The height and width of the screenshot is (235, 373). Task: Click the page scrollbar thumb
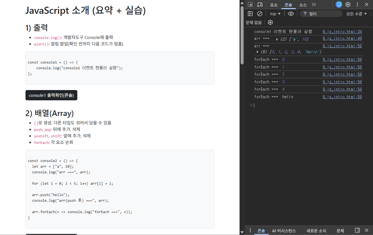(x=242, y=35)
